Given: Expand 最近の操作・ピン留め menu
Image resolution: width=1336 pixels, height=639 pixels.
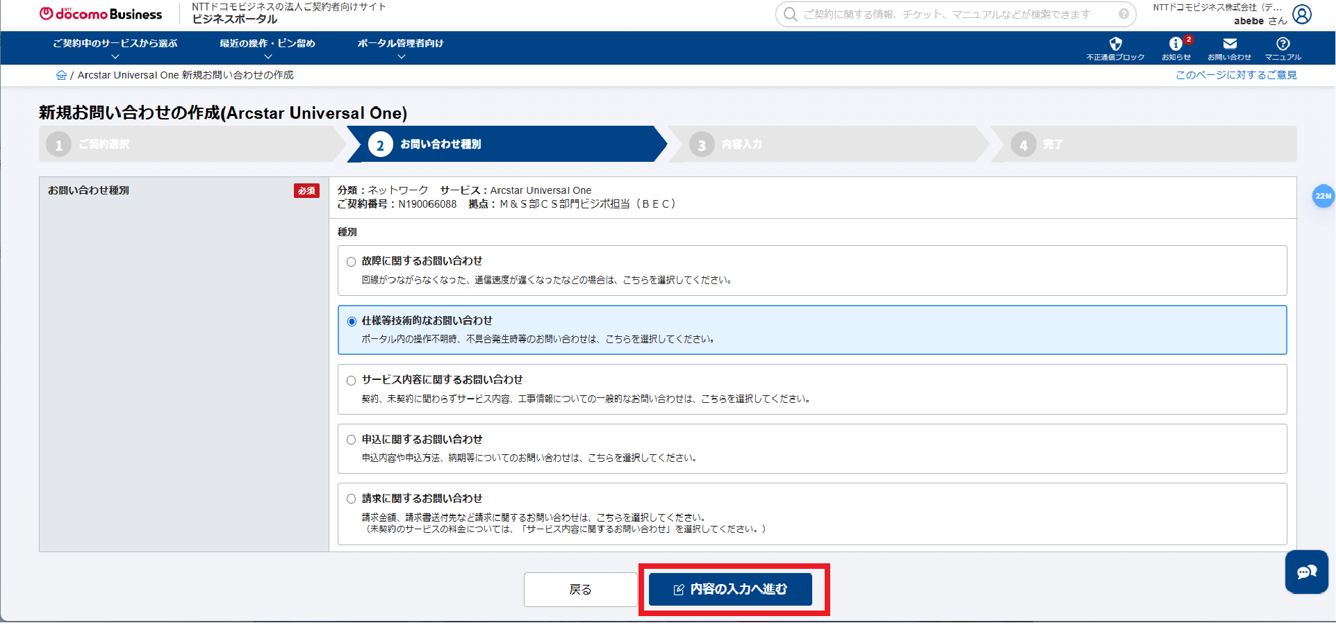Looking at the screenshot, I should point(267,48).
